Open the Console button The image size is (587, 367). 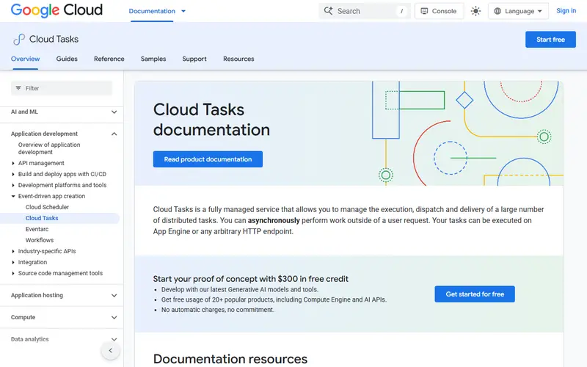point(439,11)
